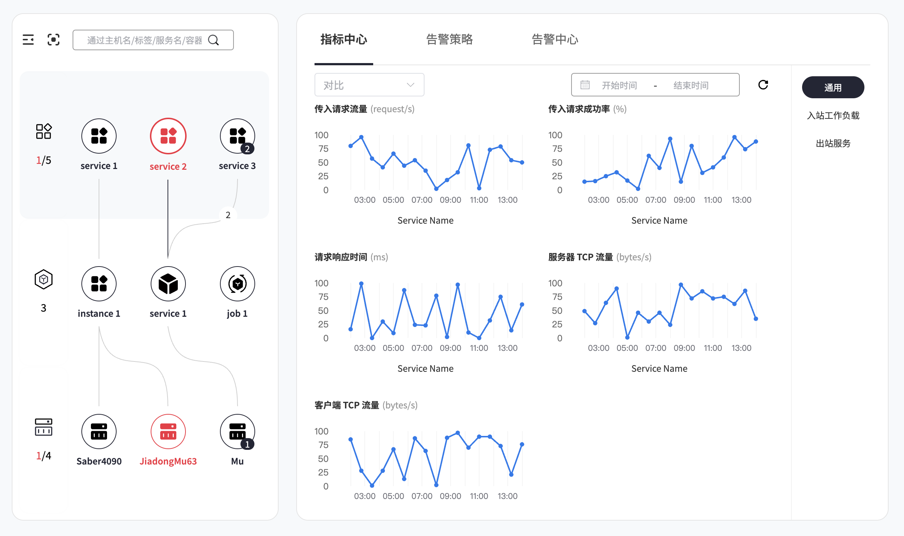Click the calendar icon in date range

click(x=585, y=85)
